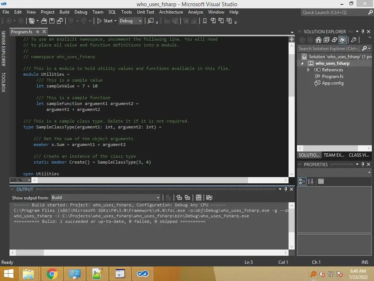Switch to the Class View tab
The image size is (374, 281).
pos(359,155)
